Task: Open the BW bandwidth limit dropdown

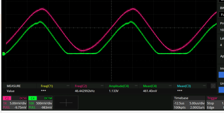Action: point(222,15)
